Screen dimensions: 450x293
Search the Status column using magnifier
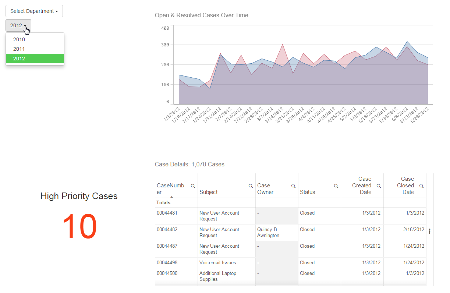(x=336, y=186)
